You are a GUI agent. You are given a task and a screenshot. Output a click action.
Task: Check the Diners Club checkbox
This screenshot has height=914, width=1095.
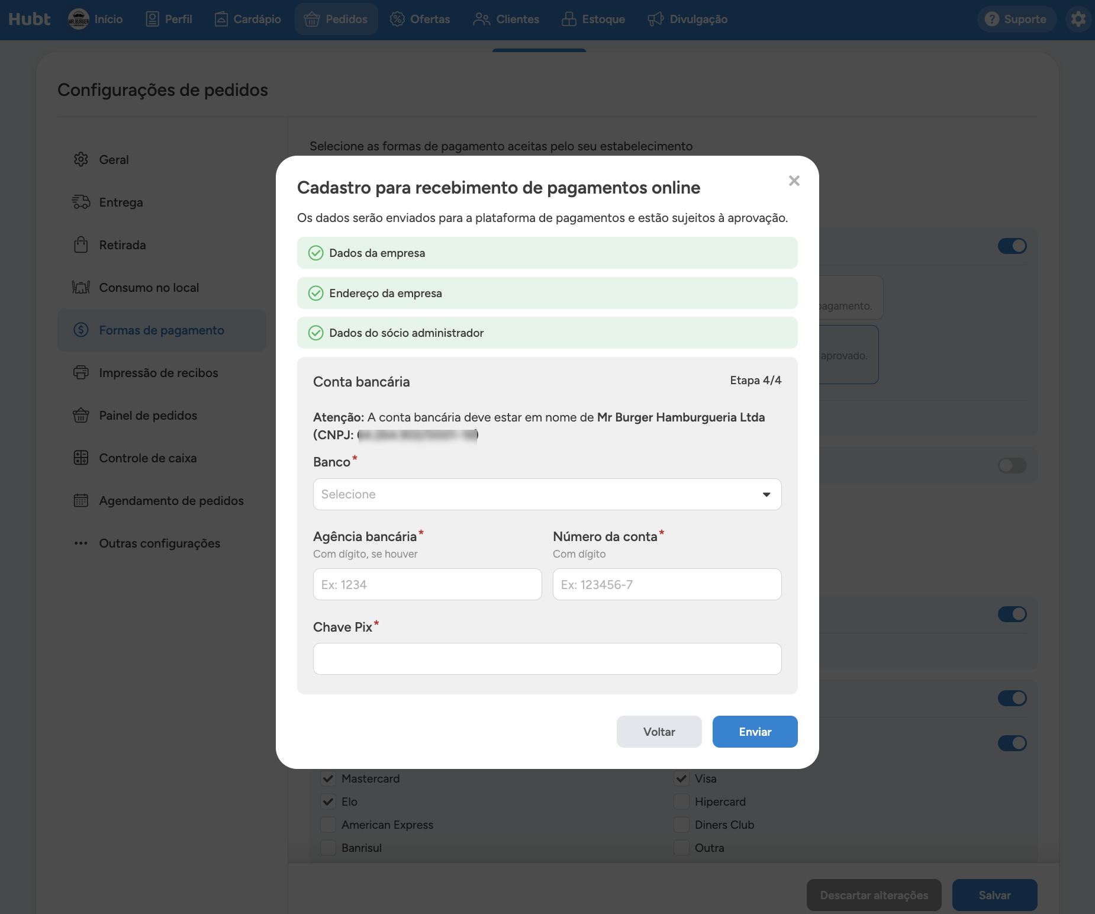pos(681,825)
